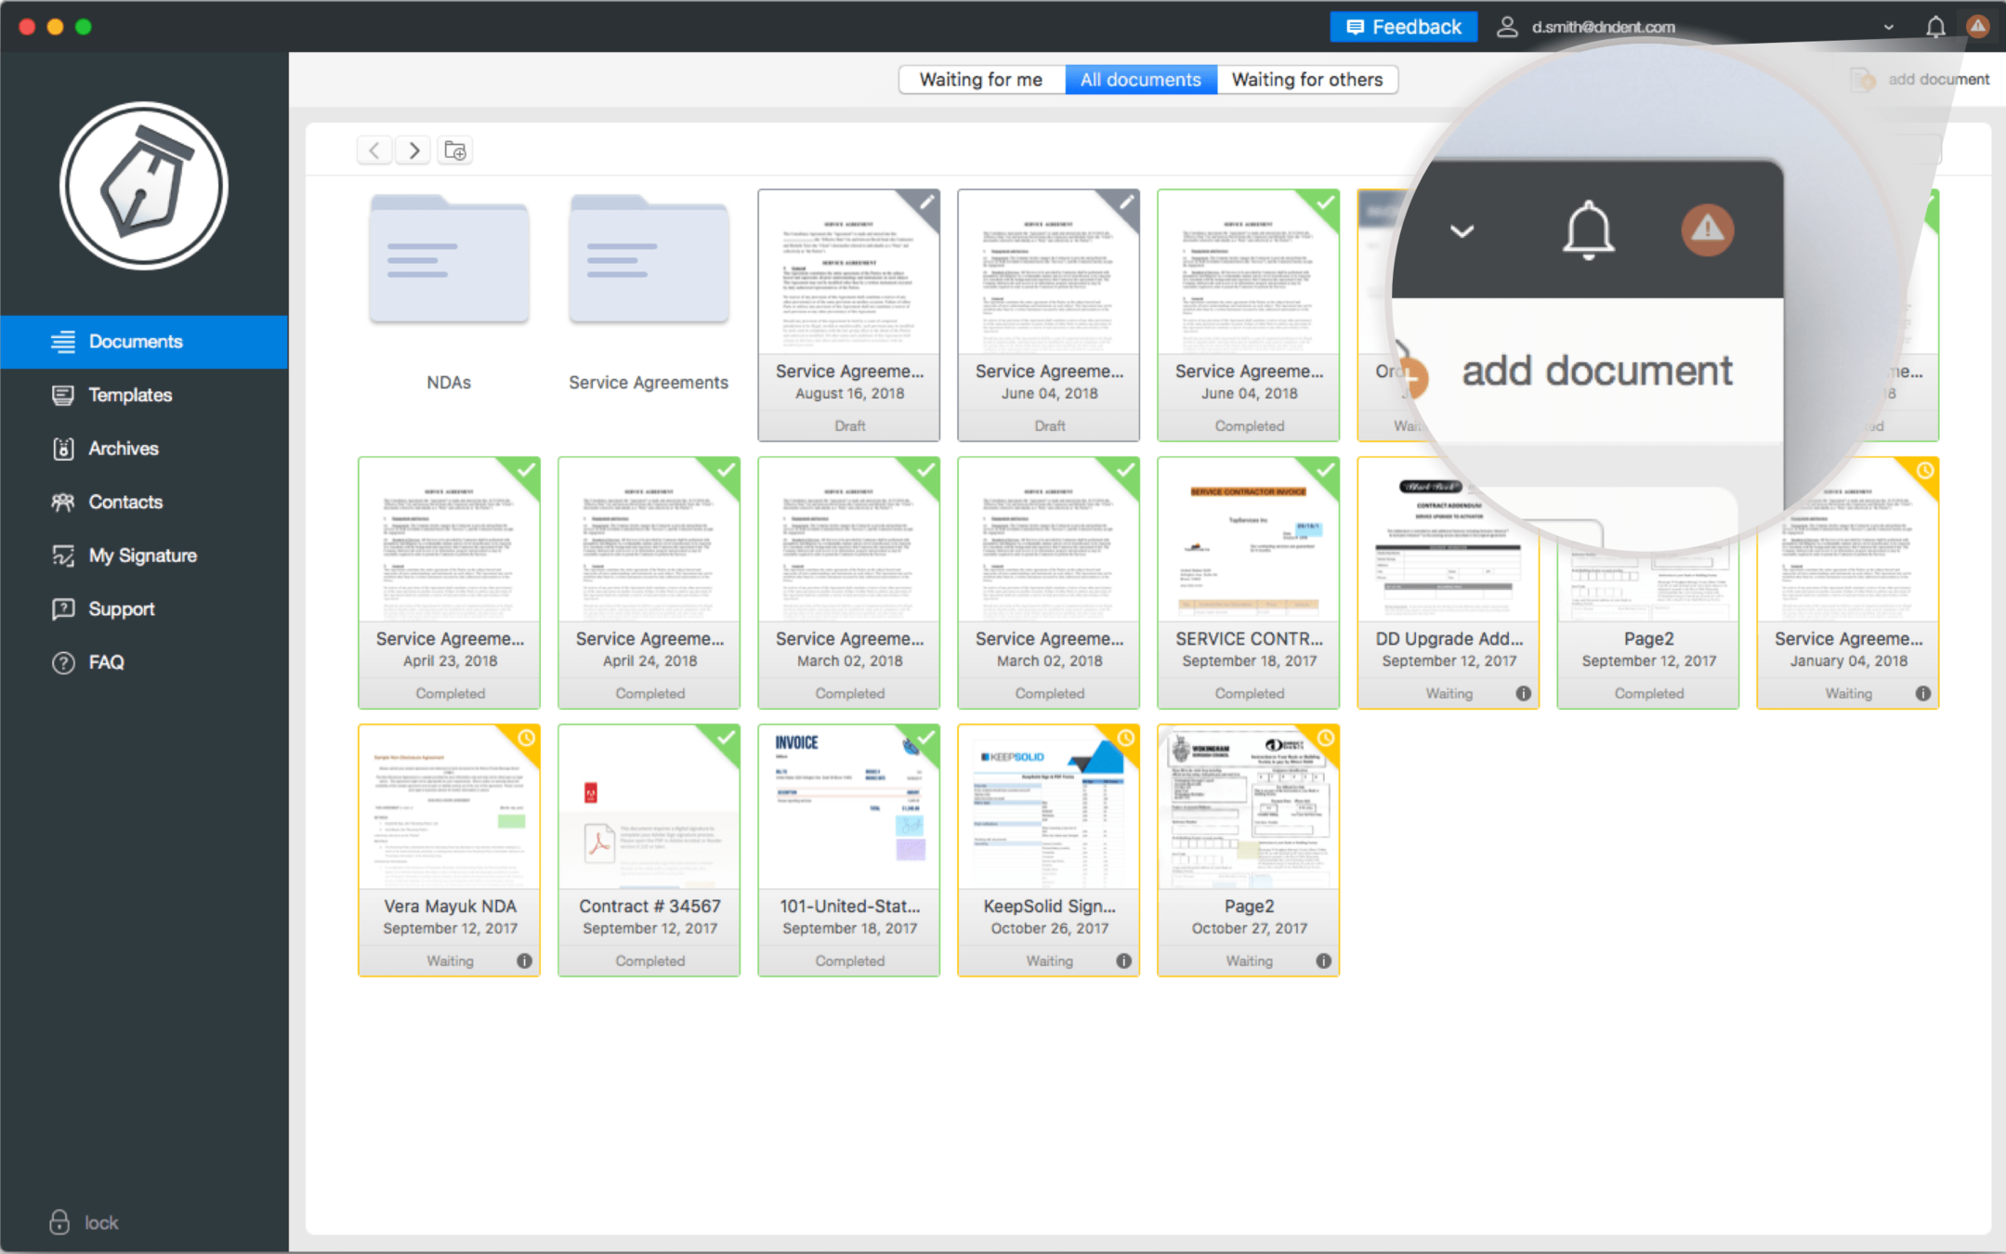Expand the account dropdown chevron
Image resolution: width=2006 pixels, height=1254 pixels.
(x=1888, y=27)
